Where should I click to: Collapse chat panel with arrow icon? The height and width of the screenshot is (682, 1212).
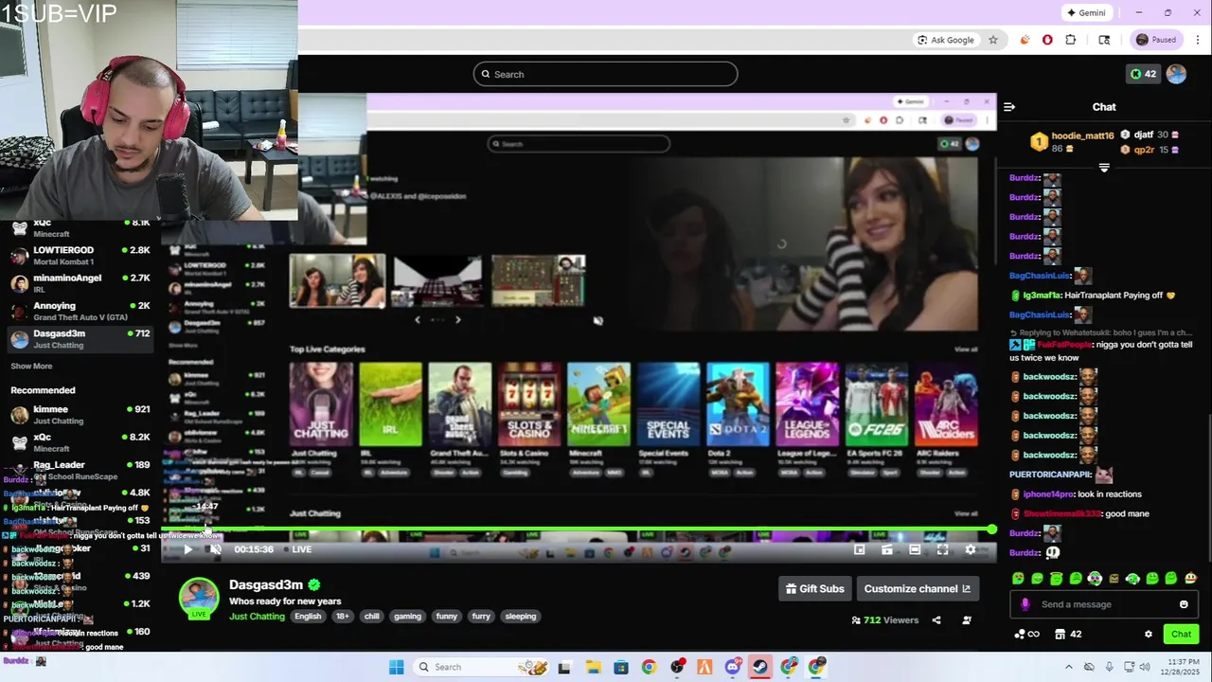1009,107
